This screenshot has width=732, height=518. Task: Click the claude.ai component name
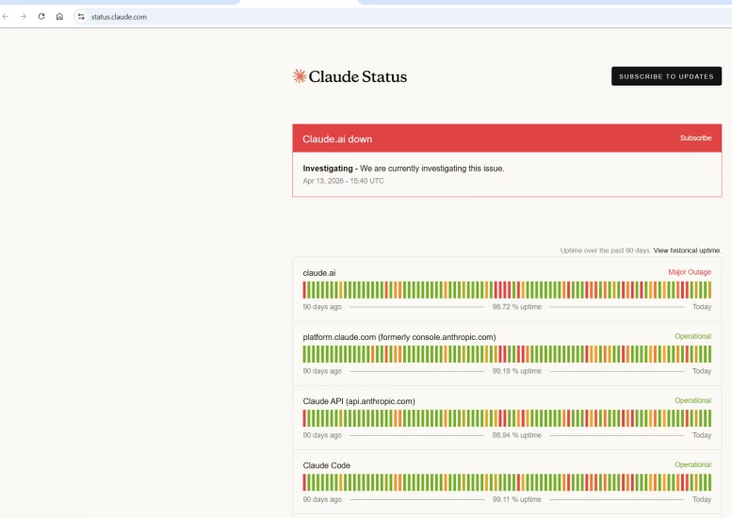tap(318, 273)
